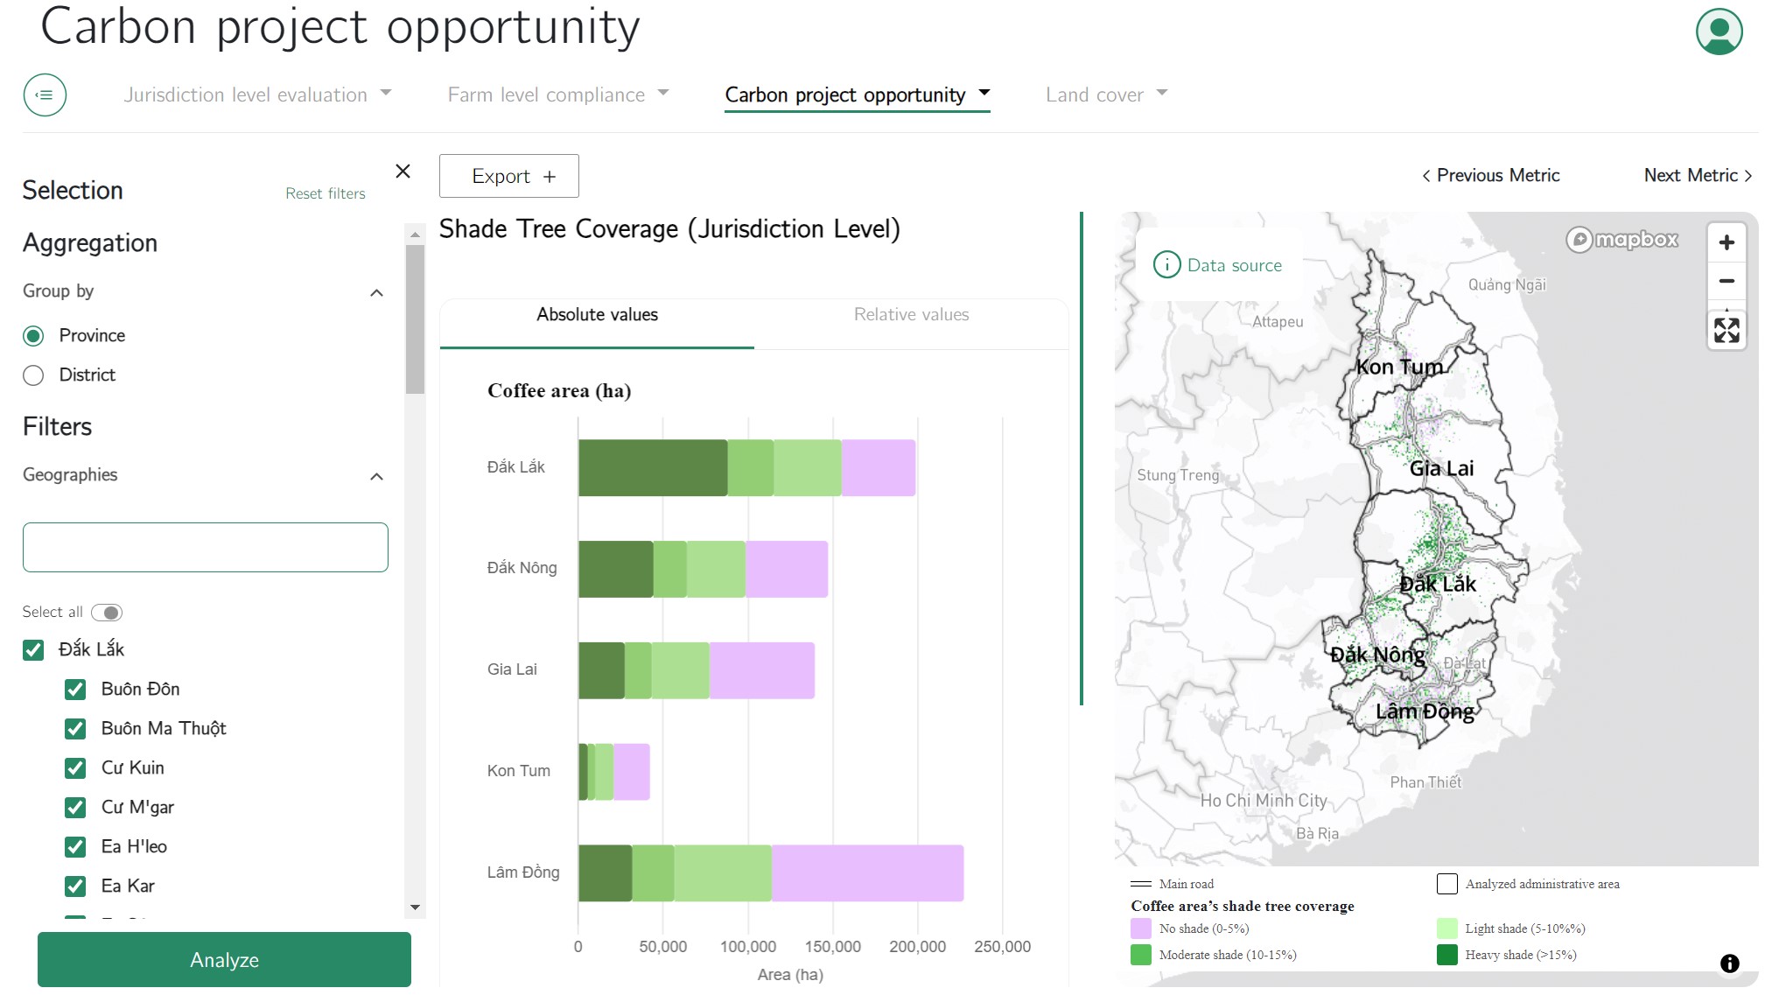
Task: Collapse the Group by section
Action: (376, 292)
